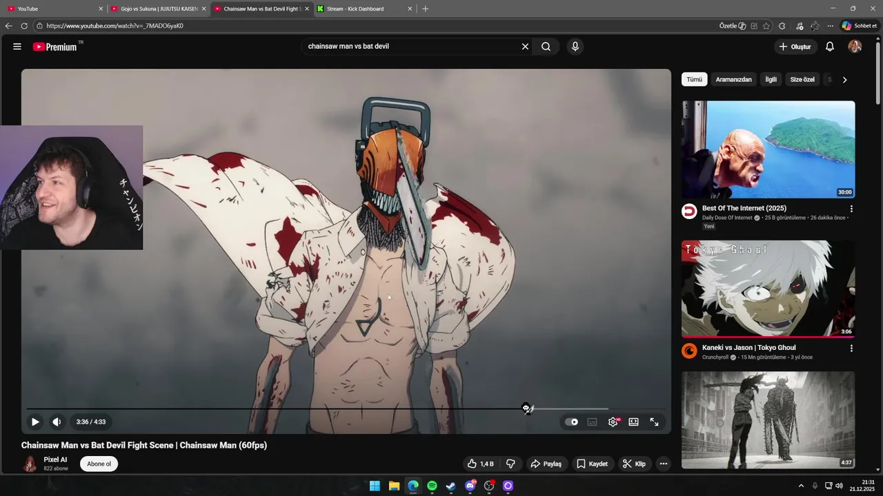This screenshot has width=883, height=496.
Task: Show hidden system tray icons
Action: 801,486
